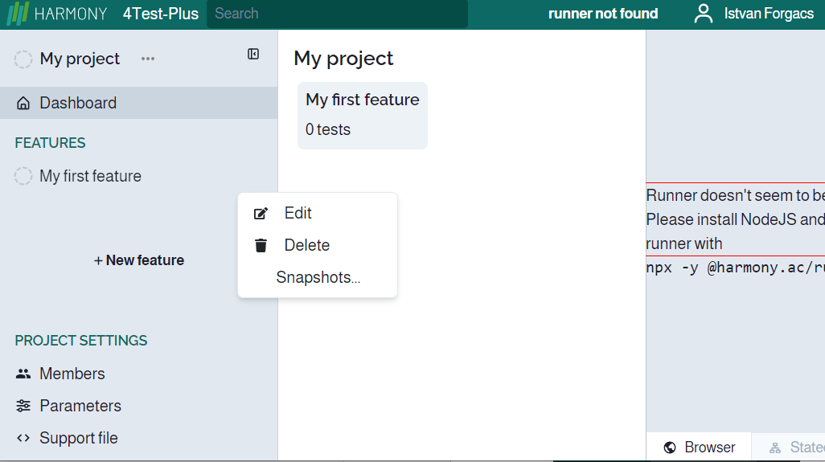Switch to the partially visible State tab
Screen dimensions: 825x462
point(796,448)
